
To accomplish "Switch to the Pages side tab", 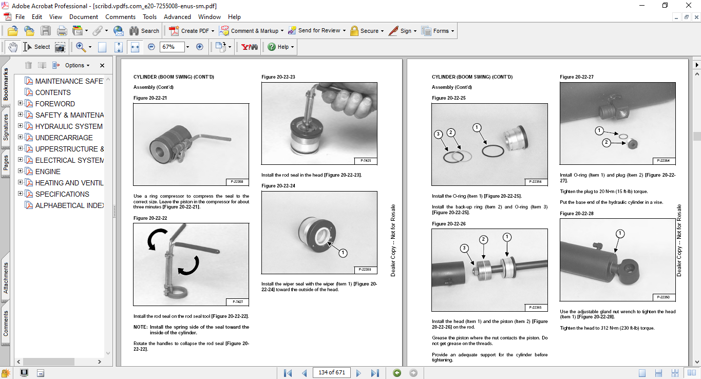I will pyautogui.click(x=6, y=162).
